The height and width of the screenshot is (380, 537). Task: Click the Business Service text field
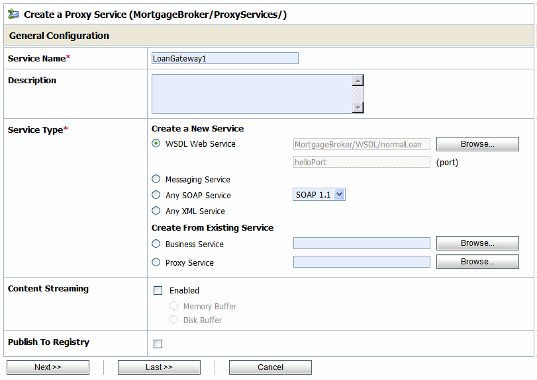click(362, 243)
